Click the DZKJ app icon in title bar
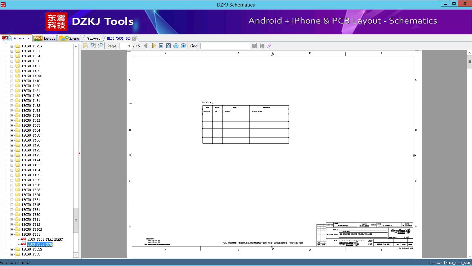The image size is (472, 266). [3, 4]
